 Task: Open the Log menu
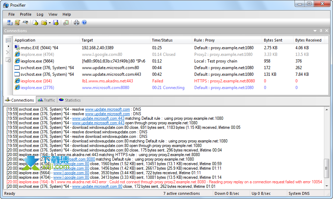[40, 14]
